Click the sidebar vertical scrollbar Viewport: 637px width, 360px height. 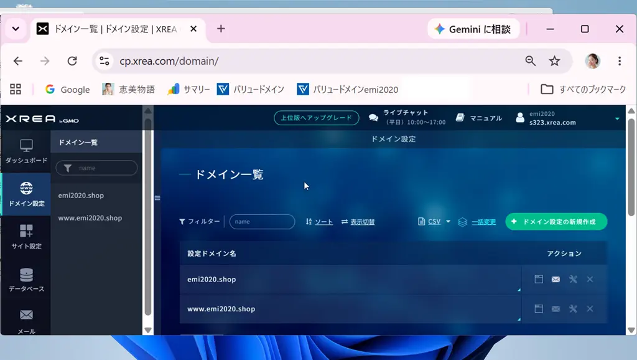click(x=148, y=217)
